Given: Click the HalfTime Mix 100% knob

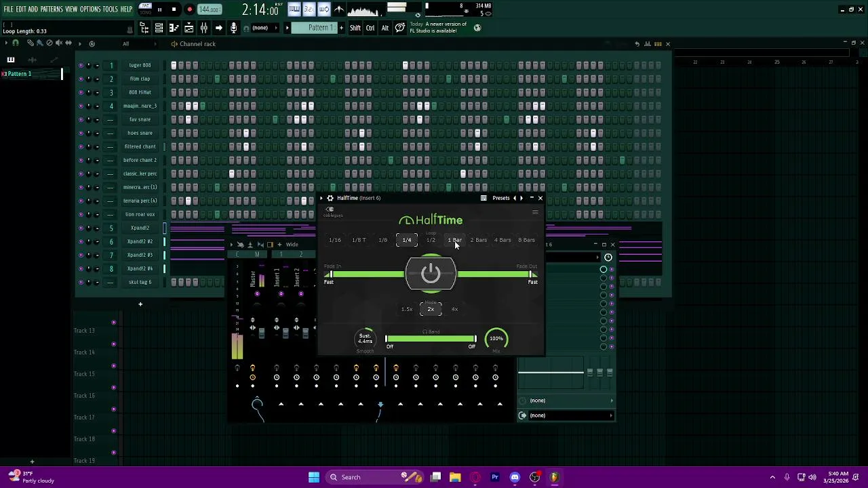Looking at the screenshot, I should 496,339.
